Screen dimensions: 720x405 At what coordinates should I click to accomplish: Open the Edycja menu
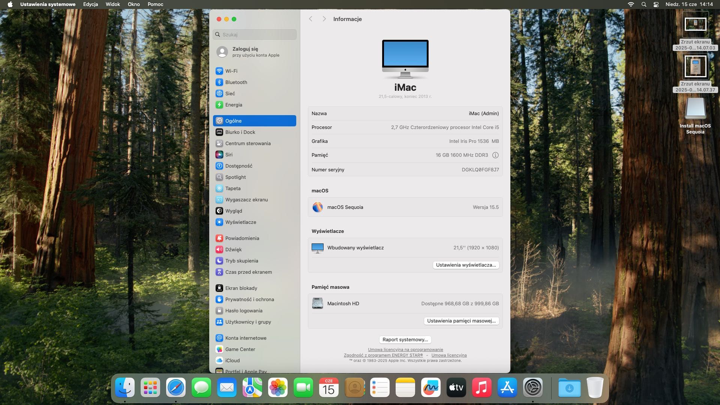[90, 4]
